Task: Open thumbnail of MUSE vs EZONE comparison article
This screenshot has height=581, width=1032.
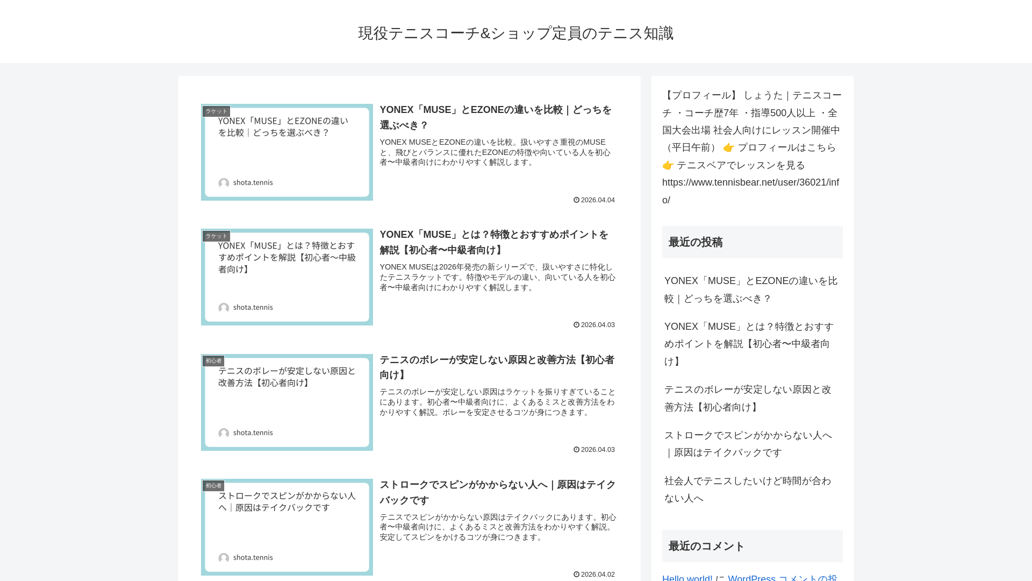Action: (x=287, y=152)
